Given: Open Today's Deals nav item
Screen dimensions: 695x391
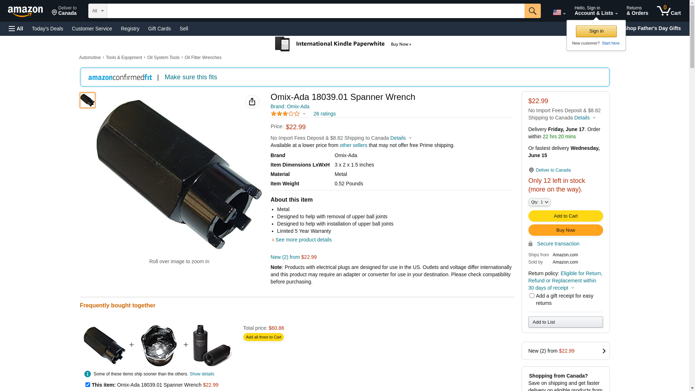Looking at the screenshot, I should pos(47,29).
